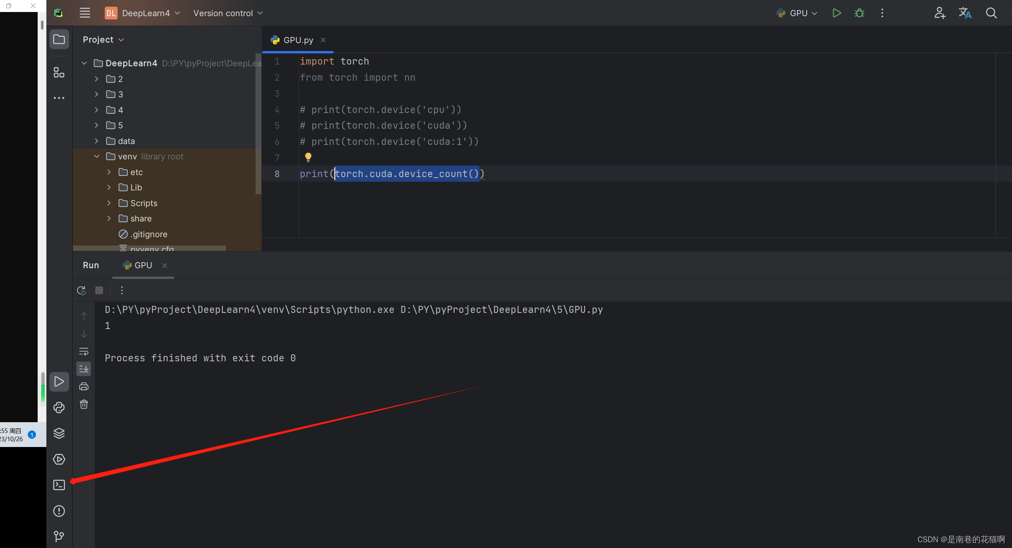This screenshot has height=548, width=1012.
Task: Click the python.exe path link in console
Action: [x=249, y=310]
